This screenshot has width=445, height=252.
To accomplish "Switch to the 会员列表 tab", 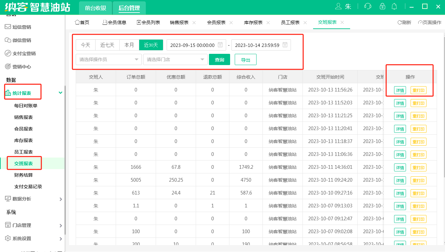I will [148, 22].
